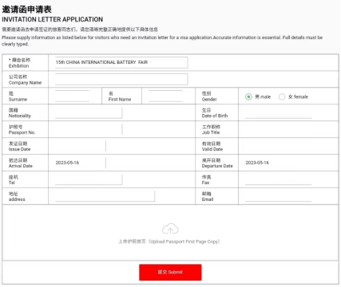Click the Passport No. label
This screenshot has width=341, height=287.
22,130
